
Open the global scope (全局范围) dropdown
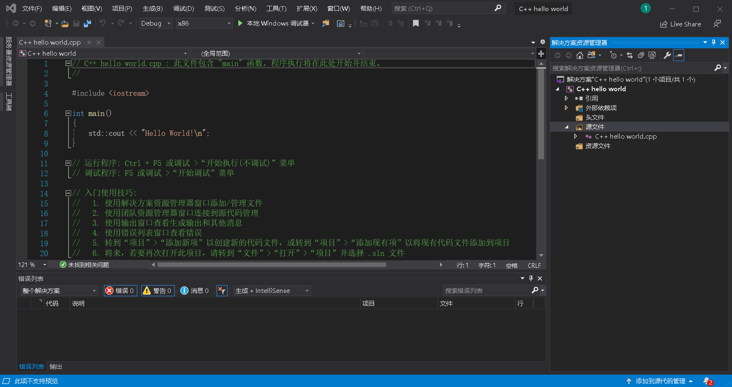[276, 54]
